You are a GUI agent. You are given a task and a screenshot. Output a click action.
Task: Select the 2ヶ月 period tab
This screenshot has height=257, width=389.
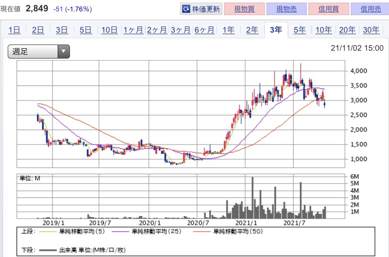(157, 30)
